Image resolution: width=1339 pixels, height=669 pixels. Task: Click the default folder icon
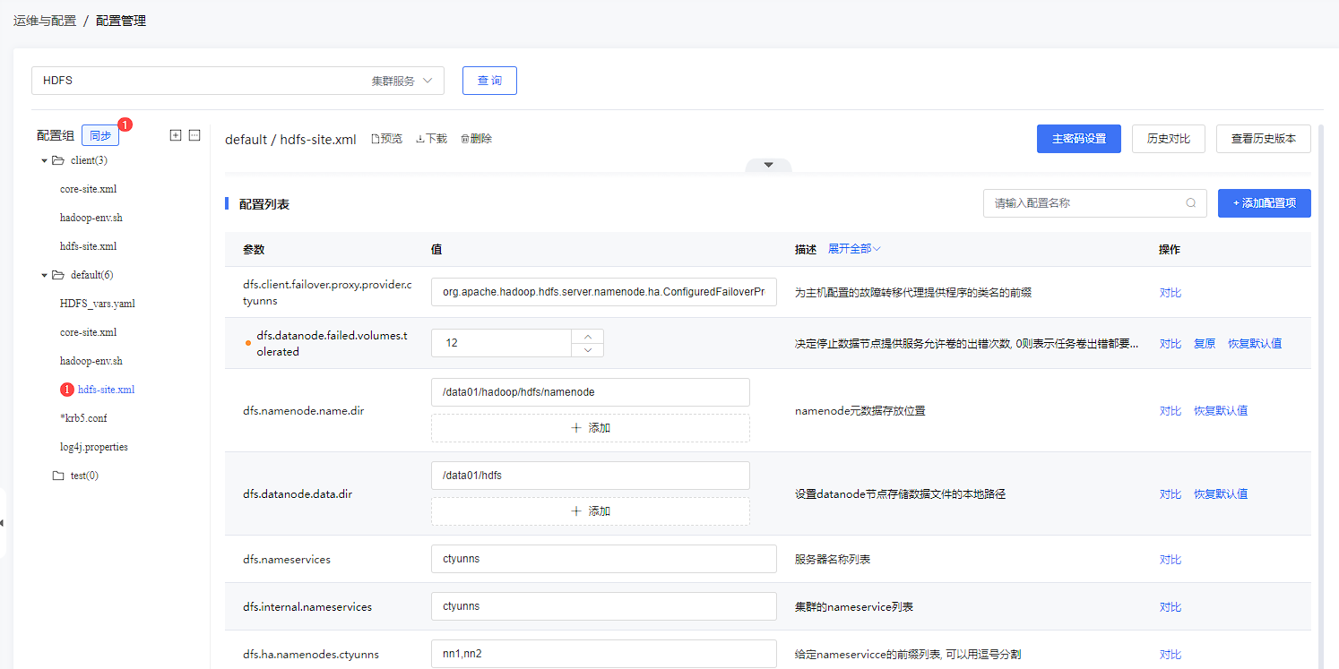tap(57, 275)
